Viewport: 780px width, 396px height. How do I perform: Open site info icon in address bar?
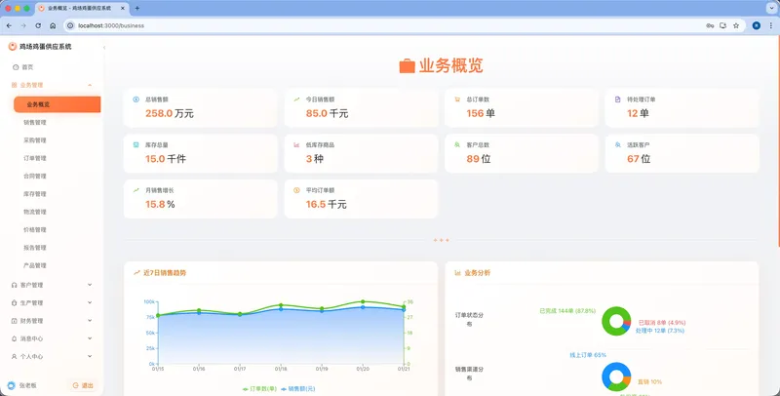[x=70, y=25]
